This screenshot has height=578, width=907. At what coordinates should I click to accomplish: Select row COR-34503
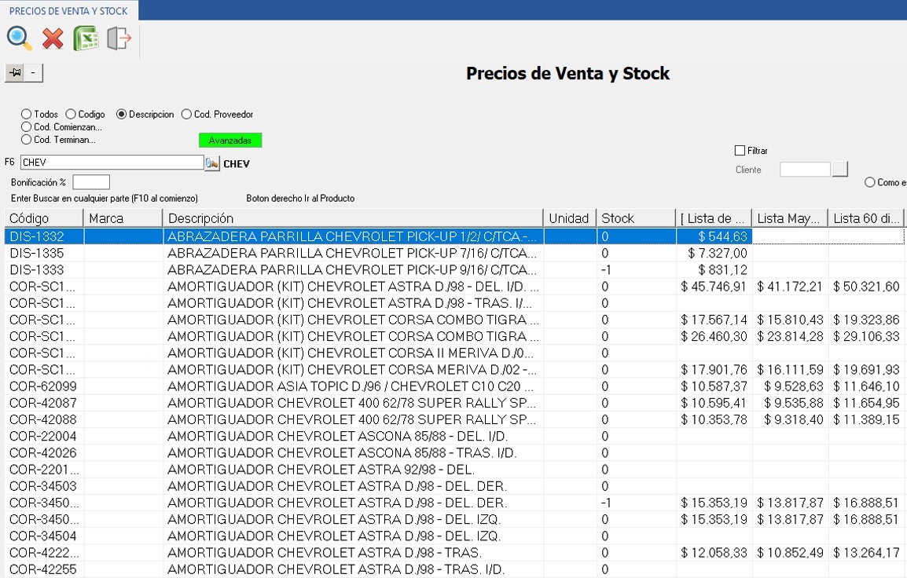point(454,486)
